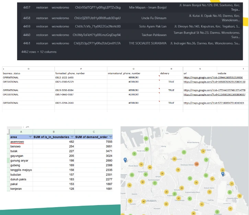Click the phone number cell 0812-1022-1453
The height and width of the screenshot is (215, 249).
(x=64, y=78)
